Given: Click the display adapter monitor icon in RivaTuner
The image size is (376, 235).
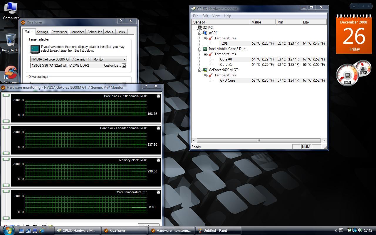Looking at the screenshot, I should coord(35,49).
